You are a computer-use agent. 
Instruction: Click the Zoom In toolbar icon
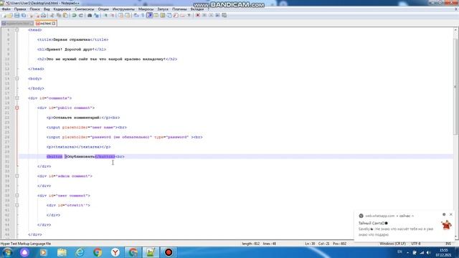point(105,15)
